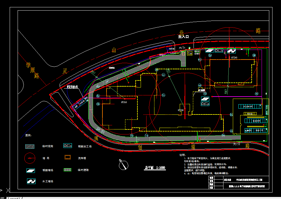Screen dimensions: 281x199
Task: Select the 钢筋加工场 legend text
Action: (x=85, y=146)
